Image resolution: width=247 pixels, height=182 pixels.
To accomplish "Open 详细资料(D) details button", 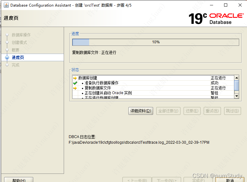I will click(x=141, y=111).
